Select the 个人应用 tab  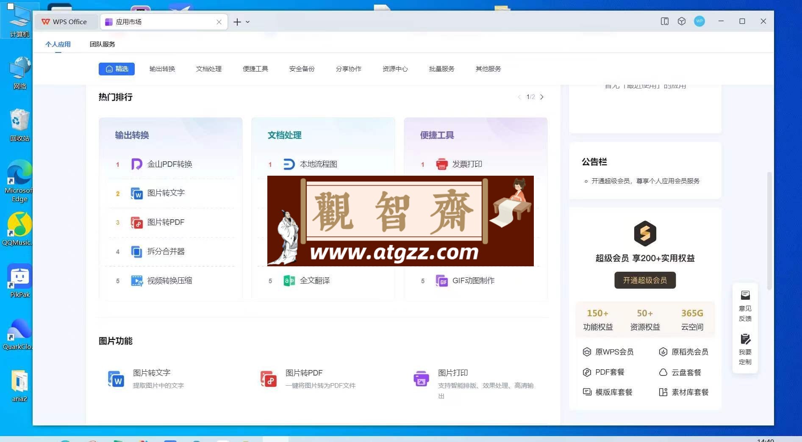58,44
